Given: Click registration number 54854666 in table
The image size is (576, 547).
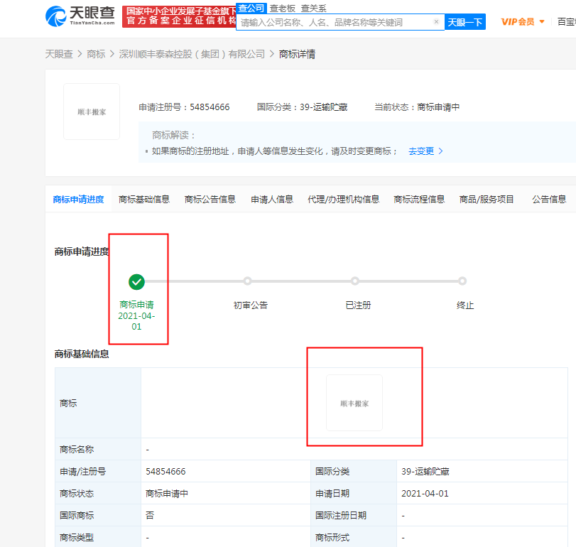Looking at the screenshot, I should [165, 471].
